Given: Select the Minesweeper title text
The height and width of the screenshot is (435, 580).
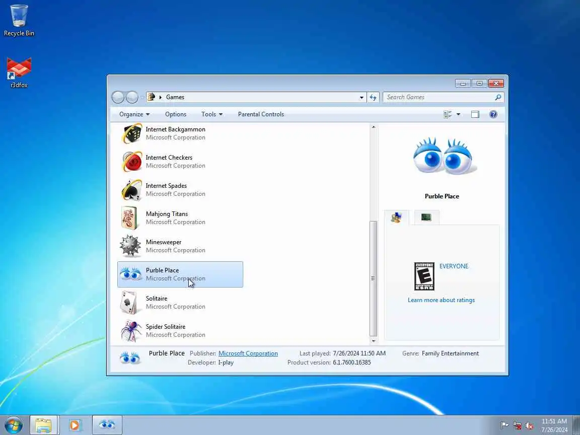Looking at the screenshot, I should tap(164, 242).
